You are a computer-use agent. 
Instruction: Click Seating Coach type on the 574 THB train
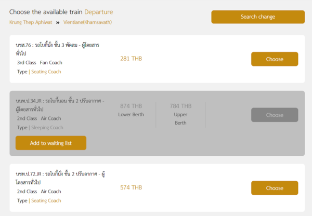click(46, 200)
